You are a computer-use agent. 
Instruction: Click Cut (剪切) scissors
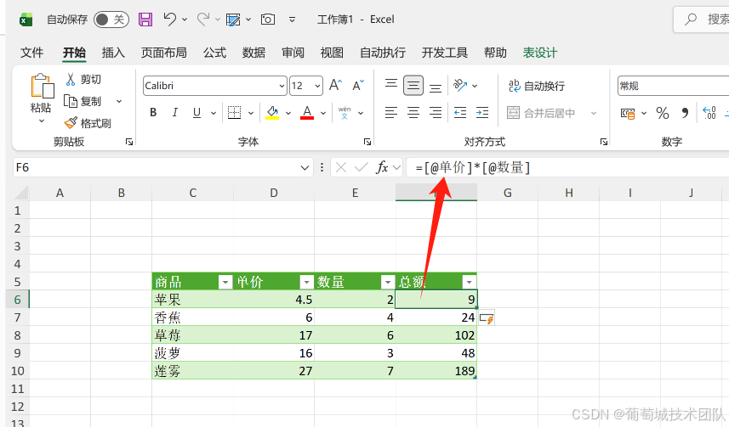71,79
